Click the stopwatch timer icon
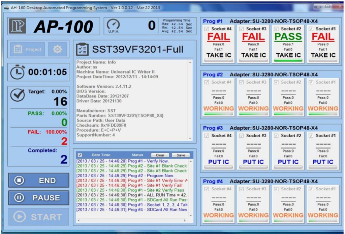 click(x=17, y=72)
